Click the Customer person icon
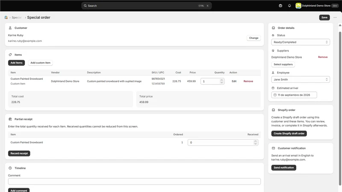Viewport: 342px width, 192px height. click(10, 28)
